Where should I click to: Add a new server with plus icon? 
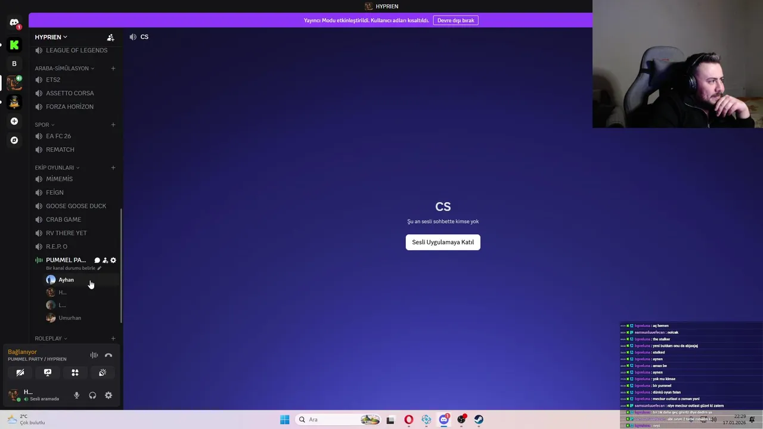(14, 121)
